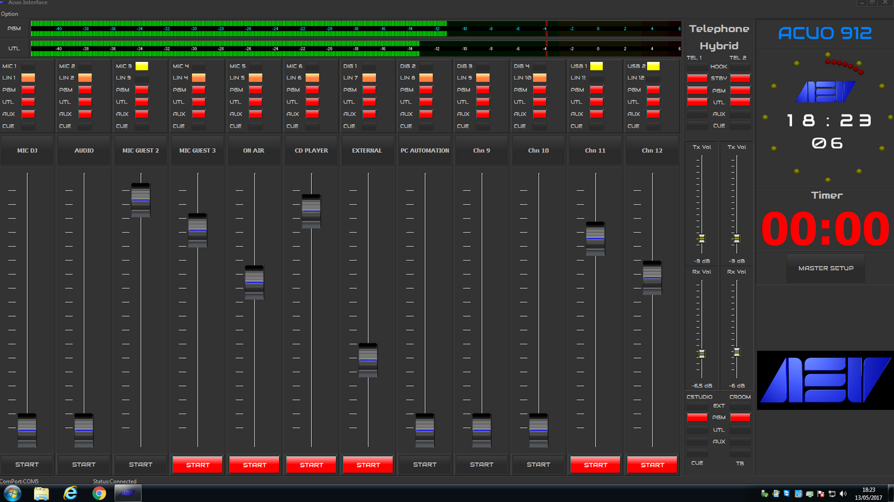Toggle MIC 3 input on MIC GUEST 2 channel

(142, 66)
